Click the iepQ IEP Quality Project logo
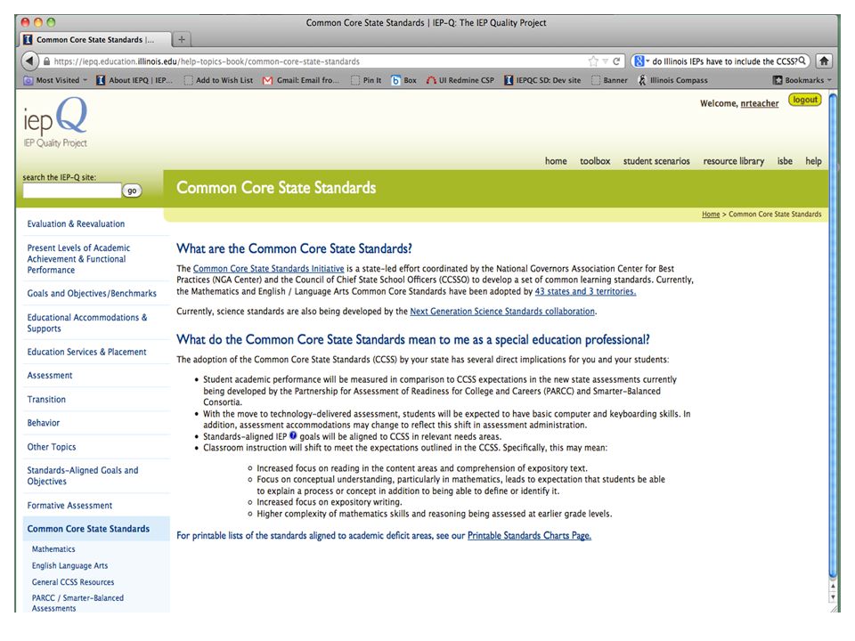This screenshot has height=641, width=855. pos(55,123)
